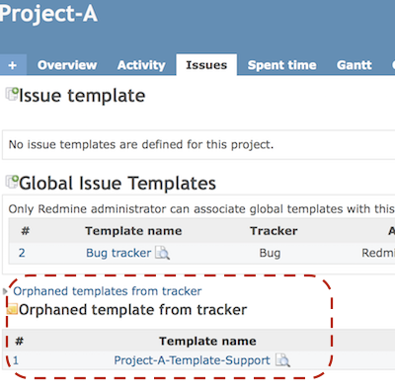Click Template name header in global templates table

[133, 231]
